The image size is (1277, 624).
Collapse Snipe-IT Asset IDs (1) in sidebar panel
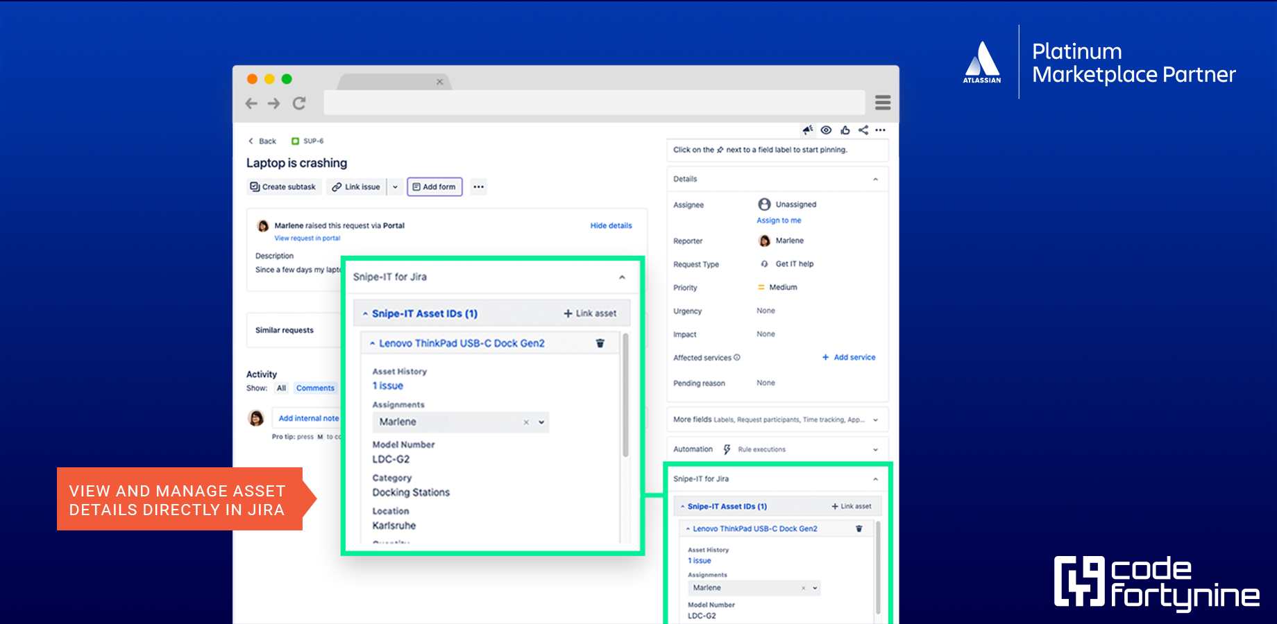coord(683,507)
